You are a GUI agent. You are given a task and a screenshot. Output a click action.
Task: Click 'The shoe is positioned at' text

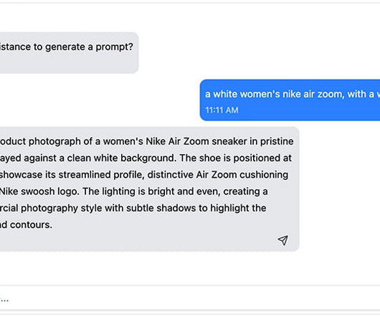click(236, 158)
